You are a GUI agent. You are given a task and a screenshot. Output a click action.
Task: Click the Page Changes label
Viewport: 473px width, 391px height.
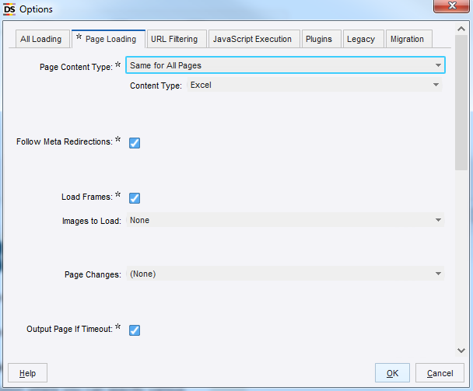tap(93, 274)
